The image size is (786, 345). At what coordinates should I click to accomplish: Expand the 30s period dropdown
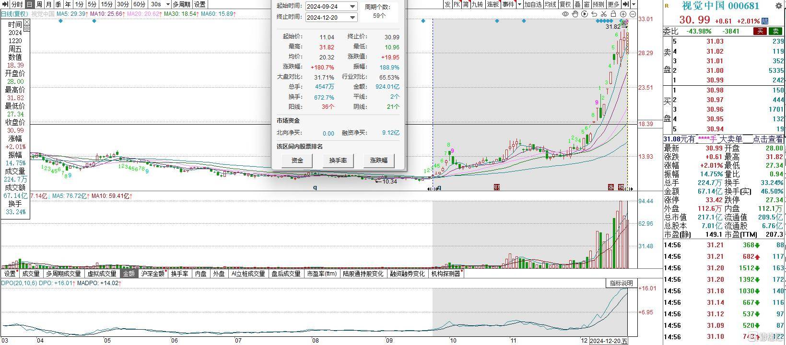coord(167,4)
